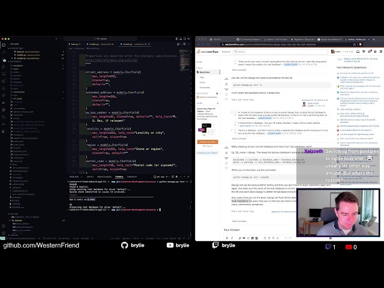
Task: Toggle the primary sidebar layout button
Action: [177, 38]
